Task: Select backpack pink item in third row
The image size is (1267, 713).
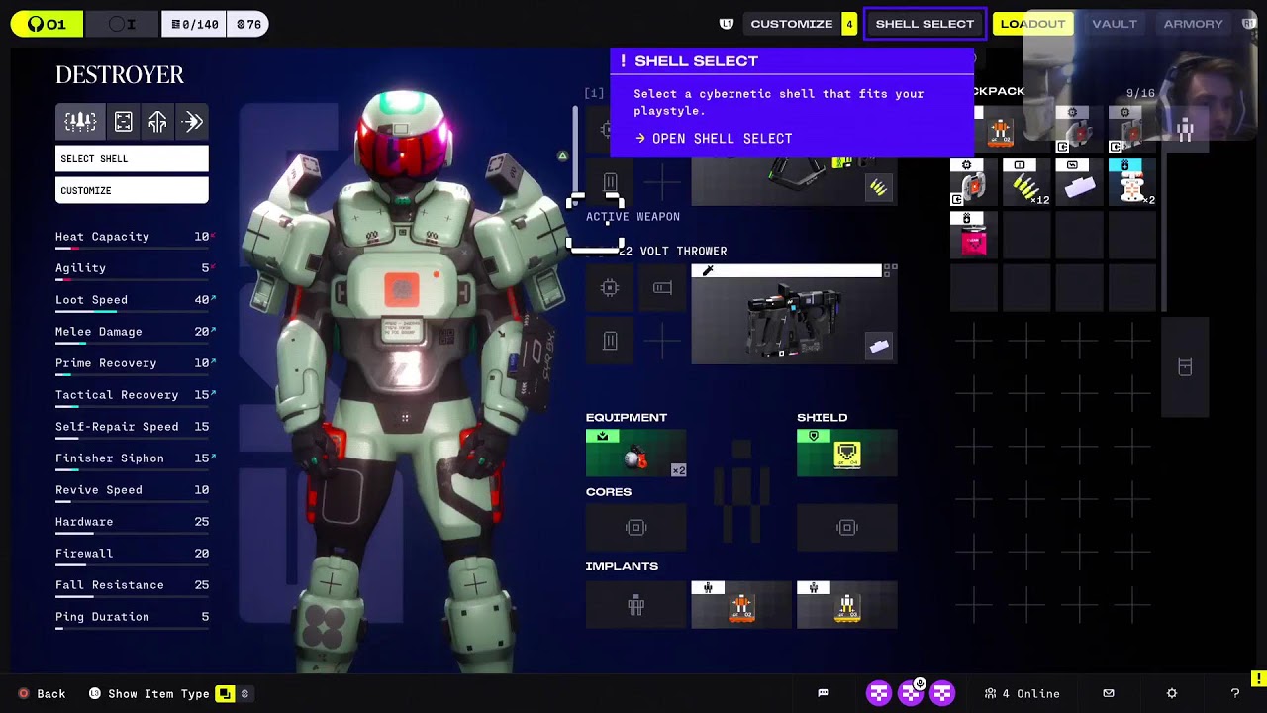Action: click(974, 236)
